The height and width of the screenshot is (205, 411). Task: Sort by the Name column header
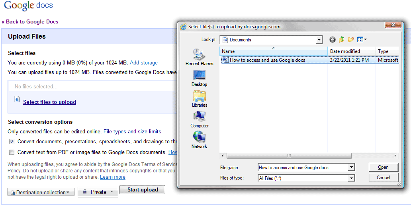pos(273,51)
